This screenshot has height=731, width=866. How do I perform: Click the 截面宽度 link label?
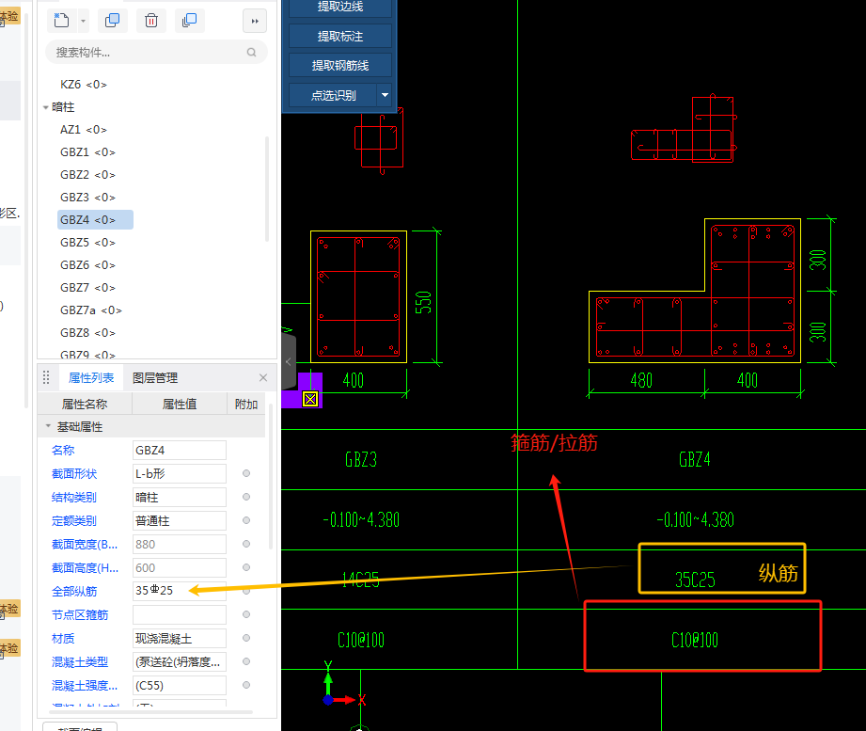pyautogui.click(x=85, y=545)
